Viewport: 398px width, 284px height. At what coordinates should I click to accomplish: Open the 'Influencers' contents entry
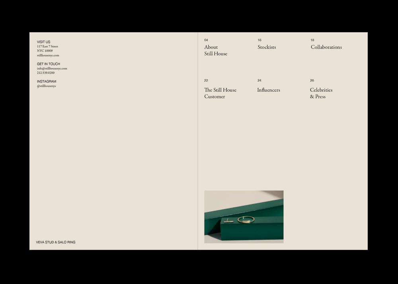click(x=269, y=90)
